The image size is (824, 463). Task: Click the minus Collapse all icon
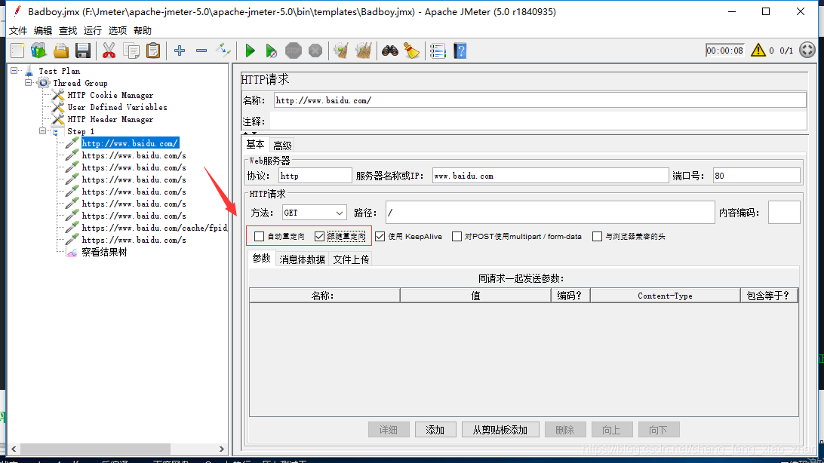click(x=201, y=51)
